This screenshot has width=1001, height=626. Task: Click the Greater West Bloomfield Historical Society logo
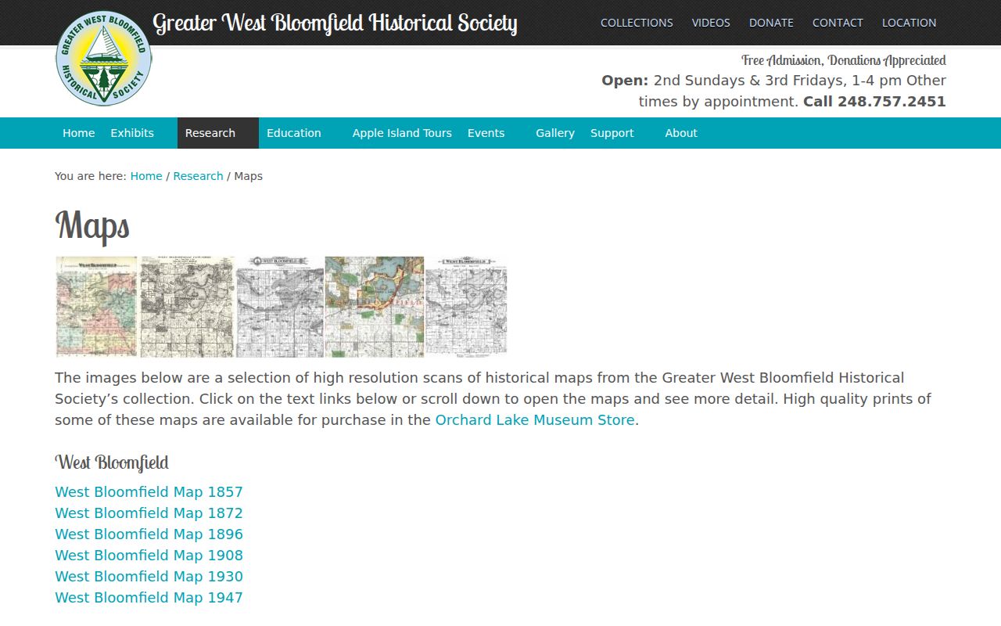pyautogui.click(x=104, y=58)
